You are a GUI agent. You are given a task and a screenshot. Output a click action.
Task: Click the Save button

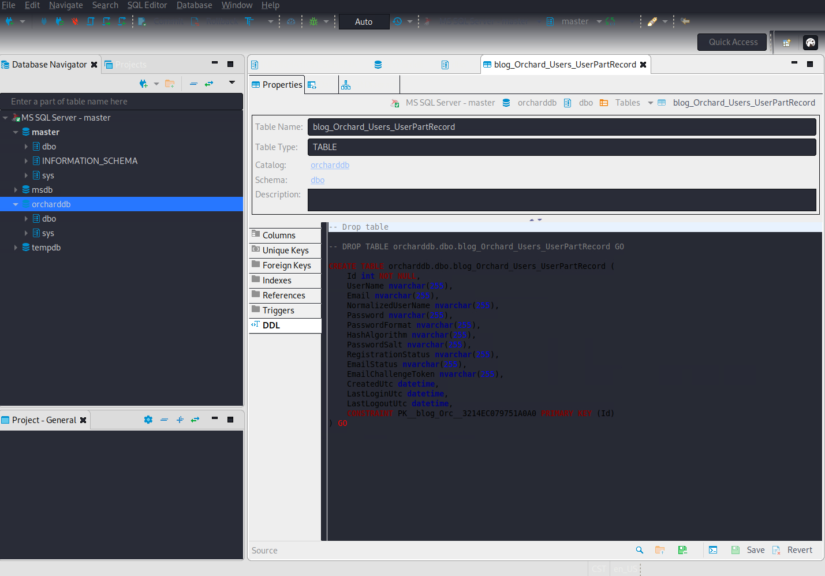coord(748,550)
